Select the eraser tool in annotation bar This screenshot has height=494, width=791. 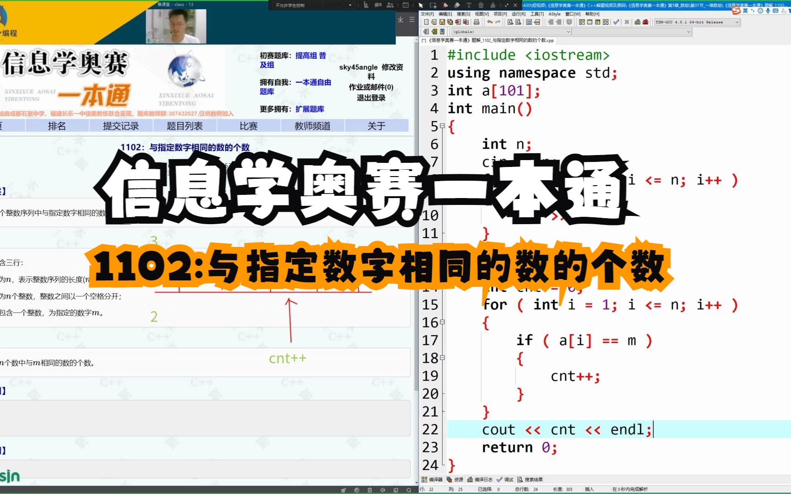[457, 5]
